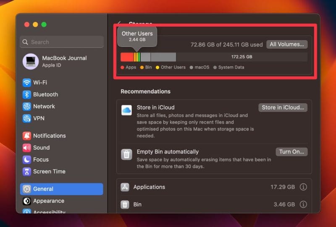Select Notifications in the sidebar

click(61, 136)
